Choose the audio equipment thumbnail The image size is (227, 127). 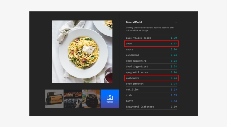pyautogui.click(x=73, y=99)
